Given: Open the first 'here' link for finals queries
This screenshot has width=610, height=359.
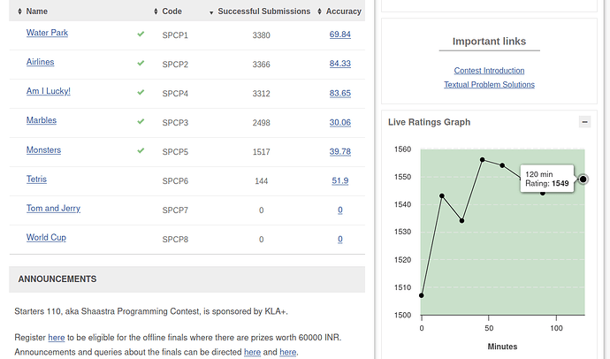Looking at the screenshot, I should pyautogui.click(x=252, y=352).
